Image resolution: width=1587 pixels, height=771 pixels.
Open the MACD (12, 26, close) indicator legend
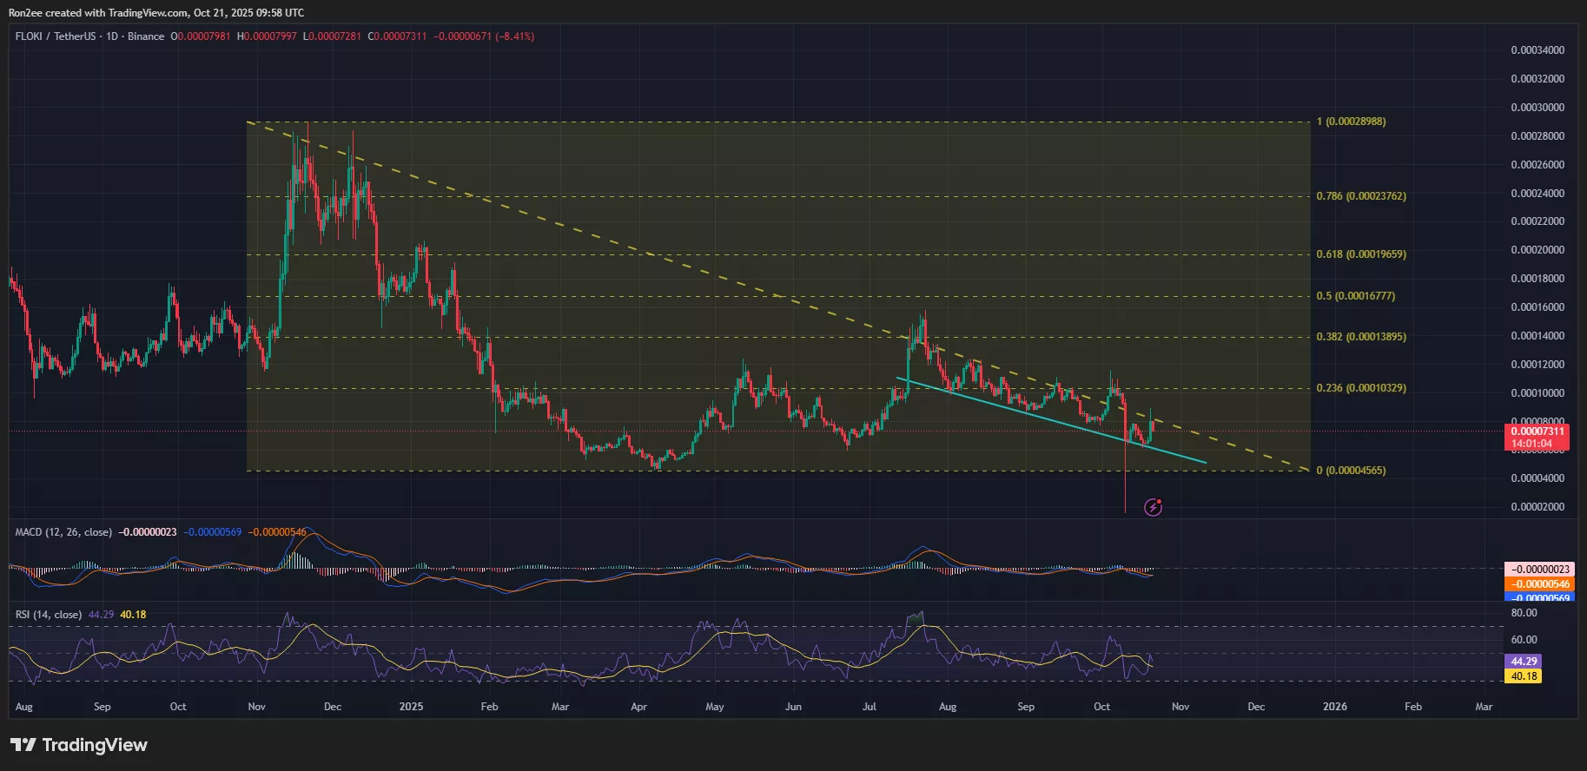pyautogui.click(x=63, y=532)
